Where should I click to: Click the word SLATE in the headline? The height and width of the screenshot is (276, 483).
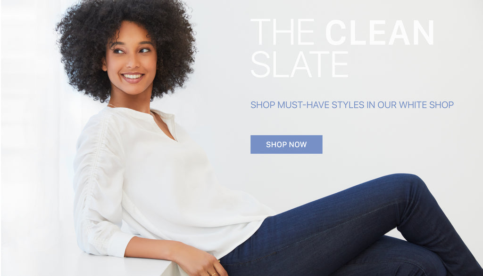click(299, 64)
